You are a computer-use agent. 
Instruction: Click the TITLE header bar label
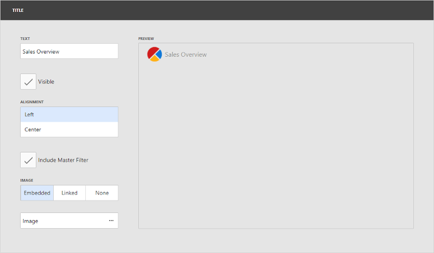18,10
